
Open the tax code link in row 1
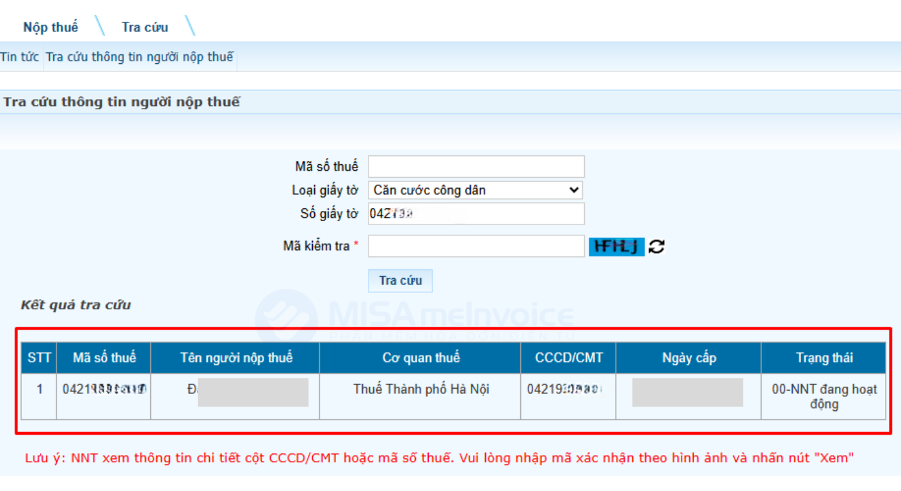click(x=104, y=389)
